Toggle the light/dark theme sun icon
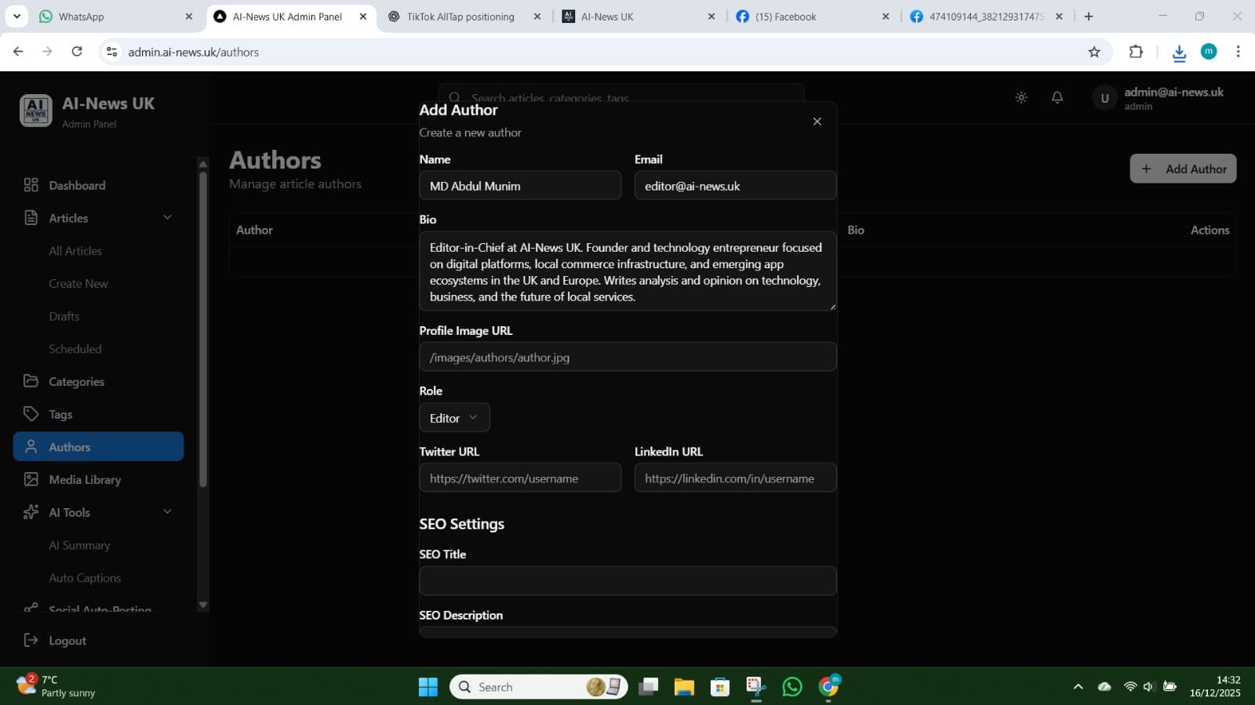The width and height of the screenshot is (1255, 705). 1021,98
